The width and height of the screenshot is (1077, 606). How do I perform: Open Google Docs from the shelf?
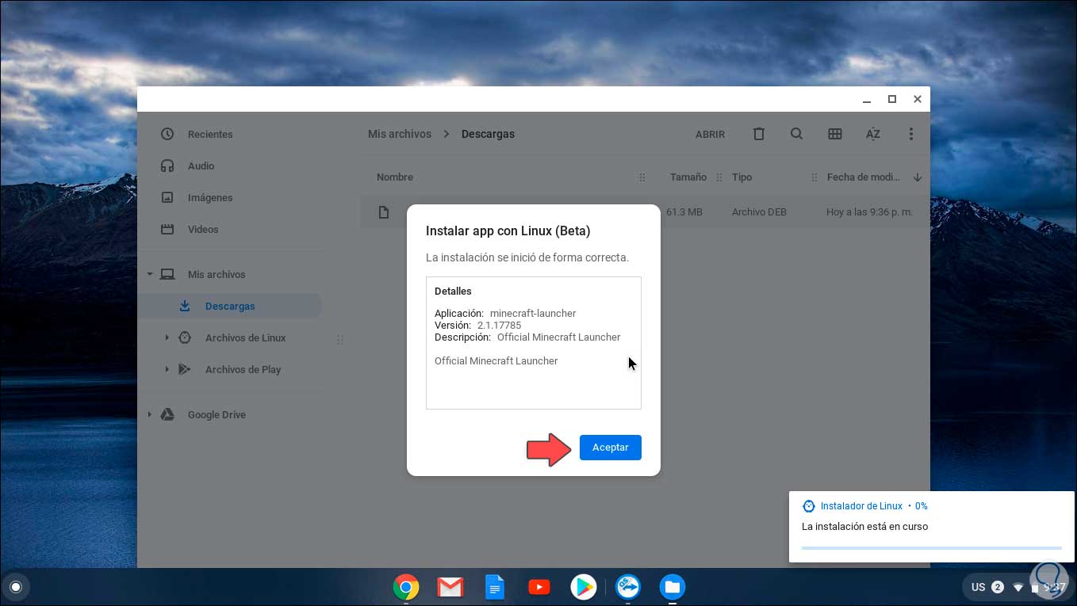[x=495, y=587]
